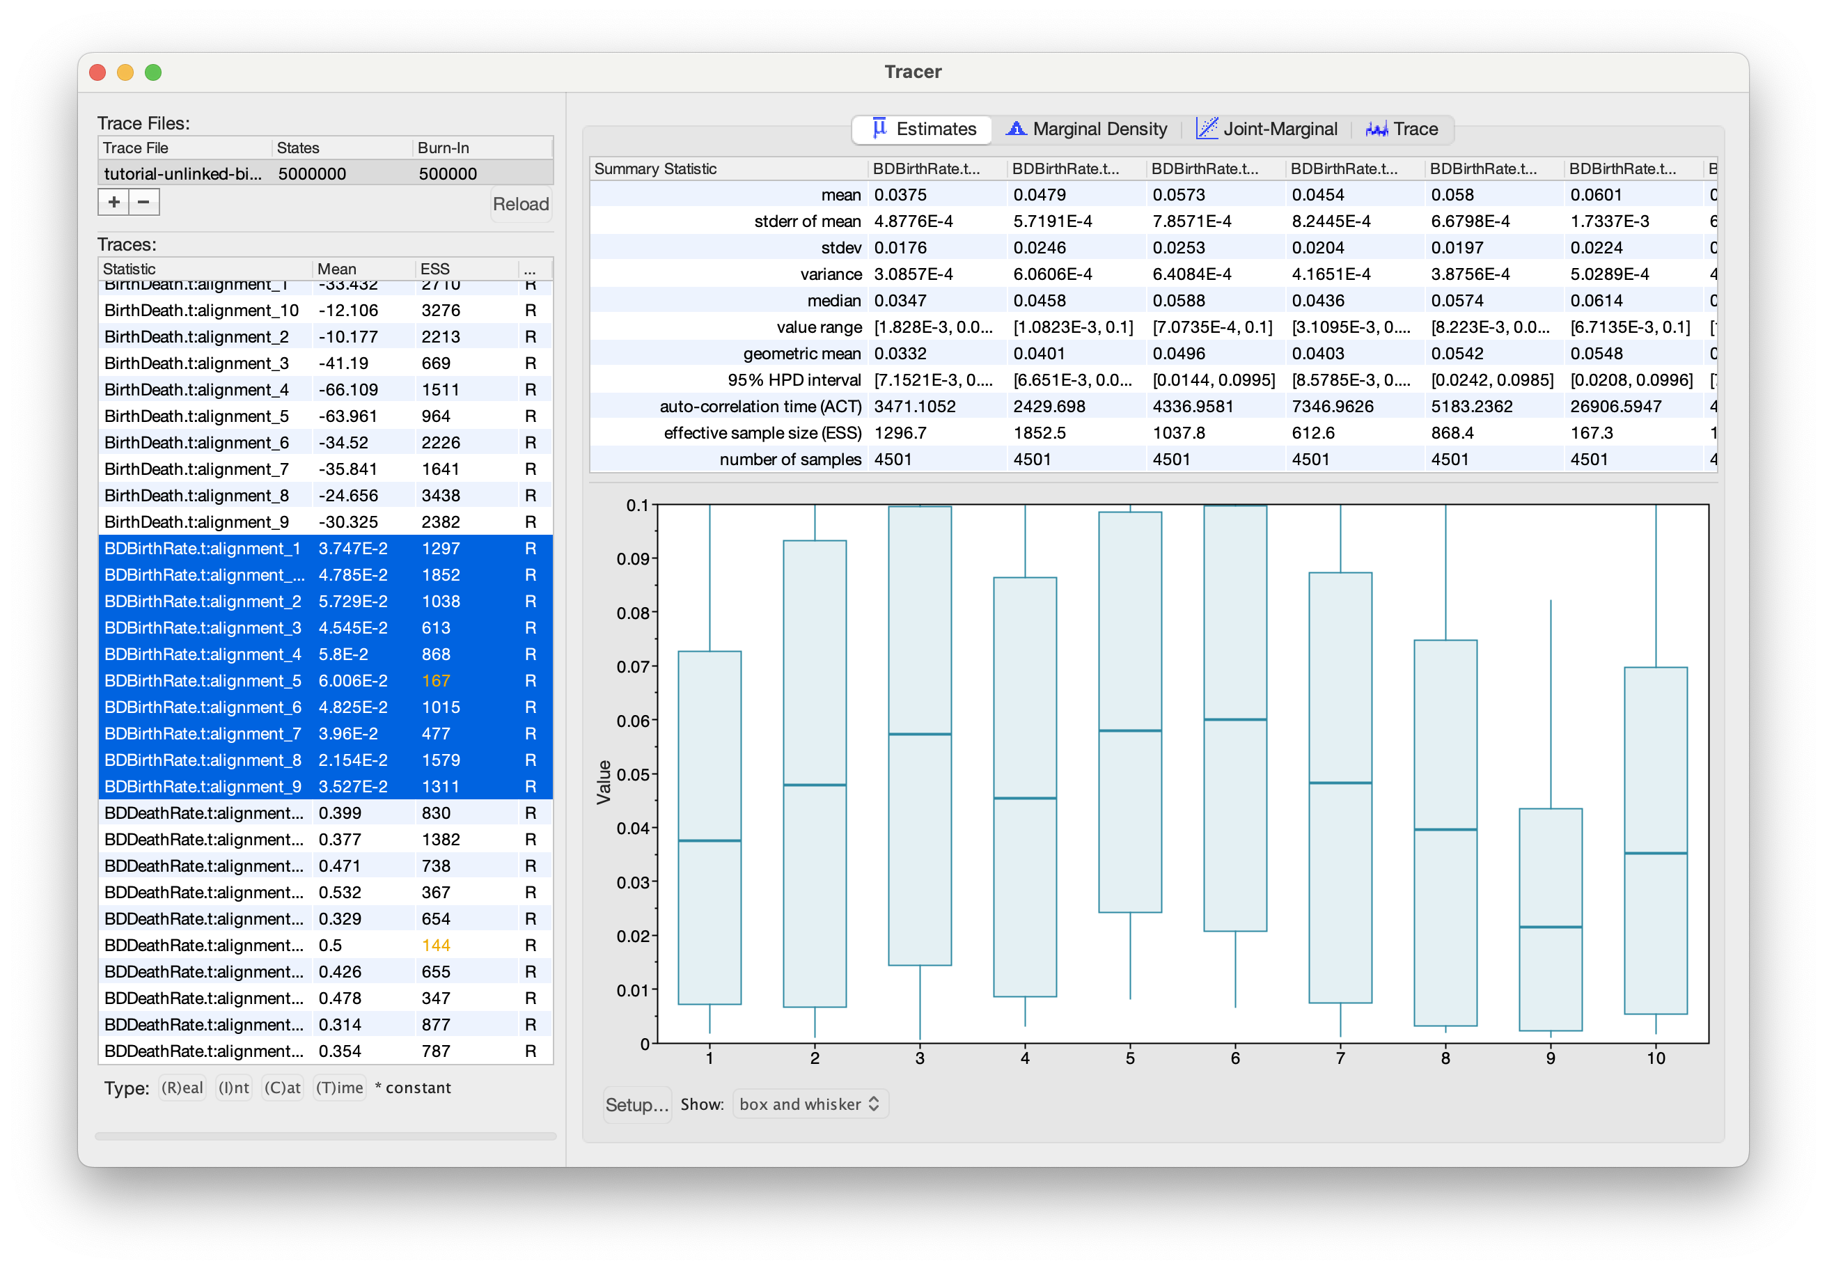
Task: Select the tutorial-unlinked-bi... trace file row
Action: pyautogui.click(x=325, y=173)
